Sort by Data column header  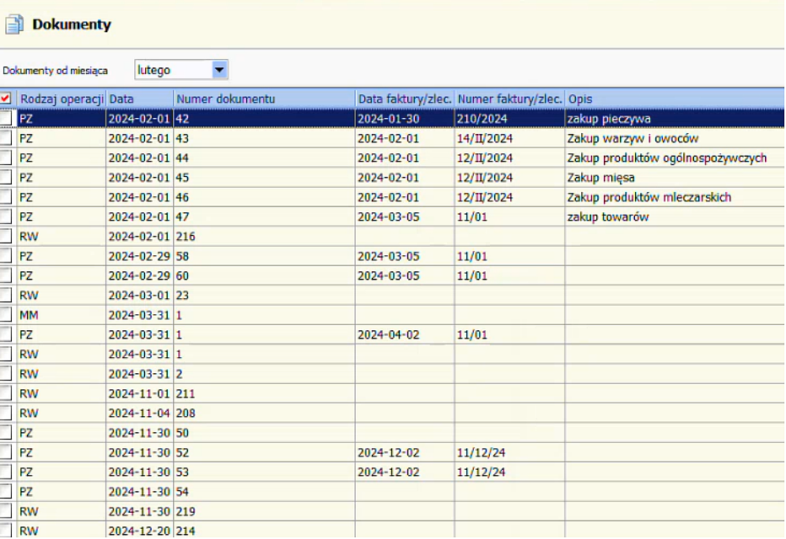(139, 99)
